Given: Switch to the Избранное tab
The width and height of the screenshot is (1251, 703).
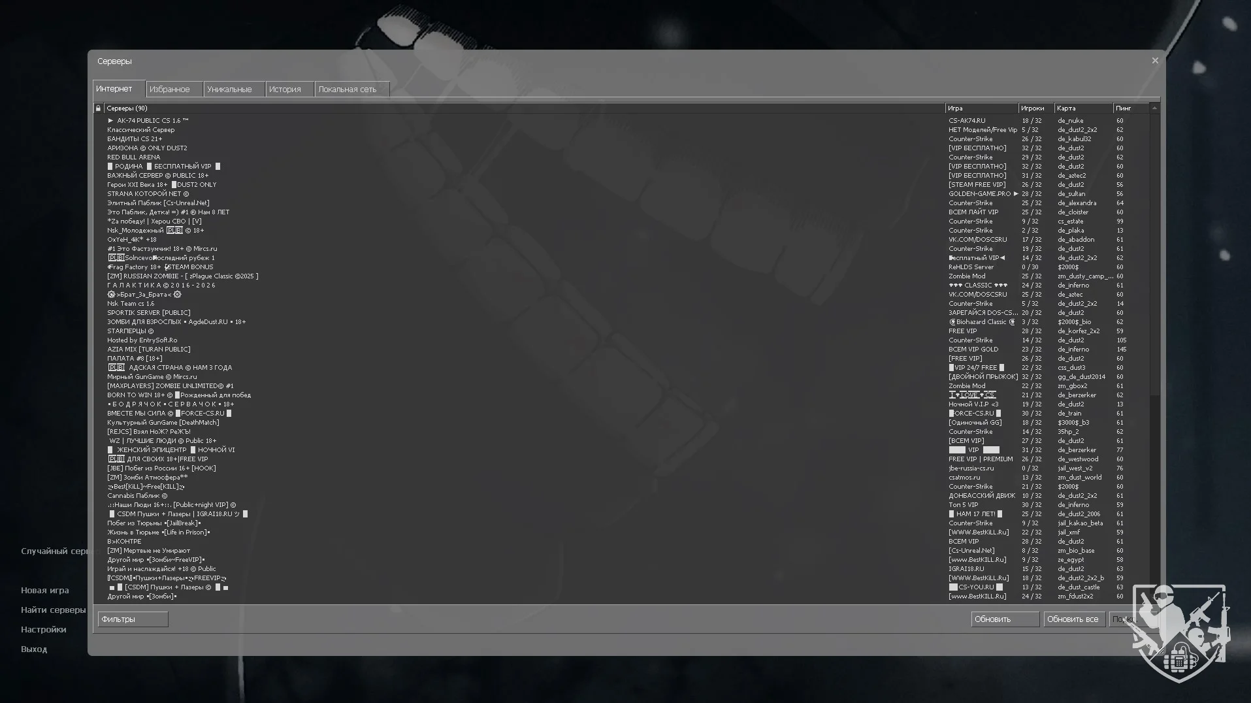Looking at the screenshot, I should pyautogui.click(x=170, y=90).
